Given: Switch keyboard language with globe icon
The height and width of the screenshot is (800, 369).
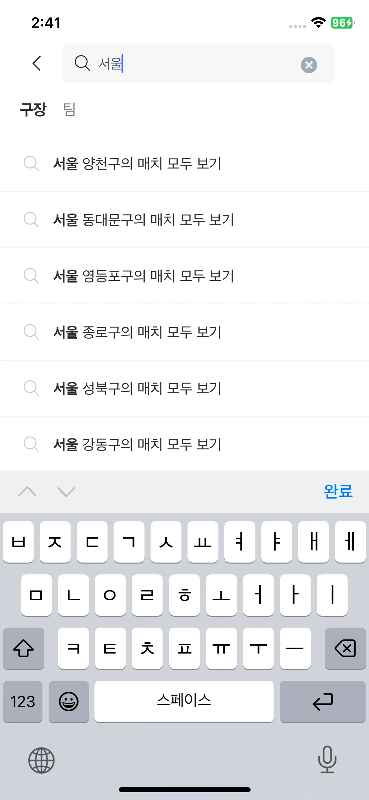Looking at the screenshot, I should click(41, 760).
